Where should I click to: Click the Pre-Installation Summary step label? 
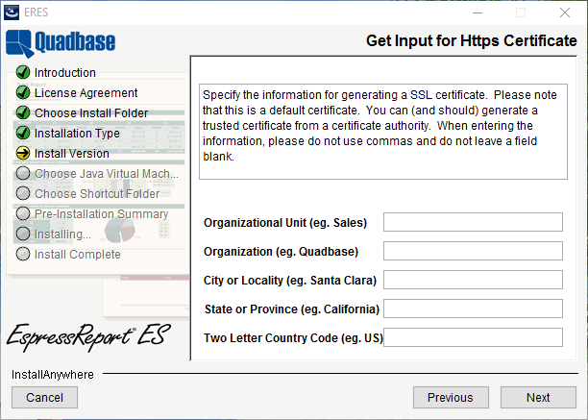click(x=101, y=214)
